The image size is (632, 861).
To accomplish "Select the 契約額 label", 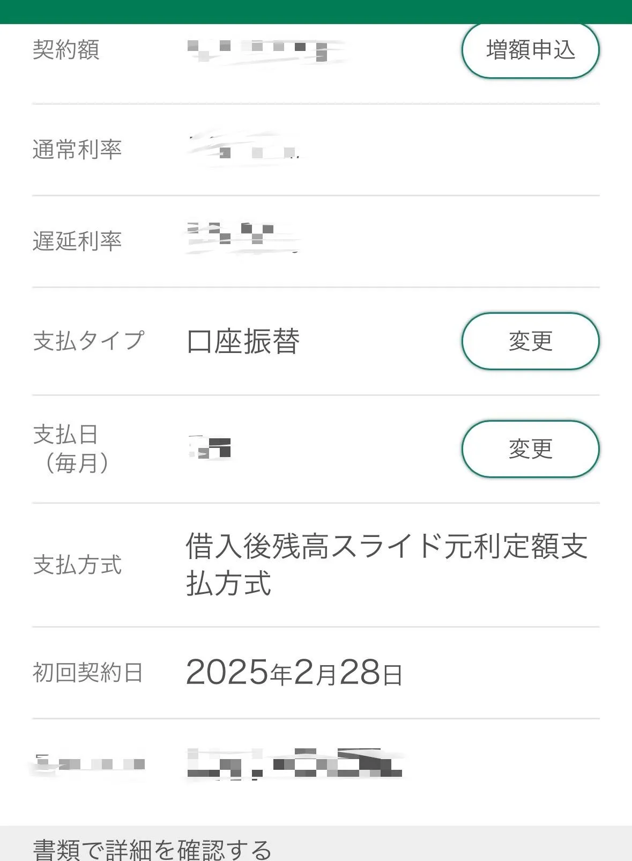I will [x=66, y=50].
